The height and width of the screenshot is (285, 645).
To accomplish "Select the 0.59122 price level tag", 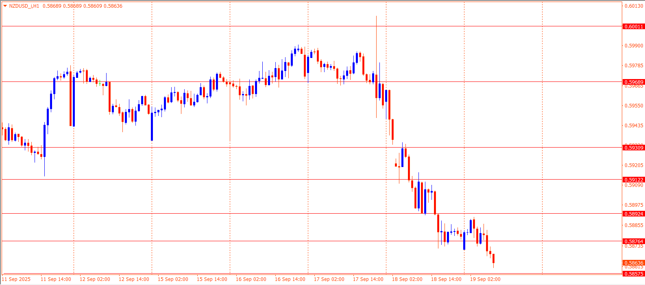I will (x=633, y=180).
